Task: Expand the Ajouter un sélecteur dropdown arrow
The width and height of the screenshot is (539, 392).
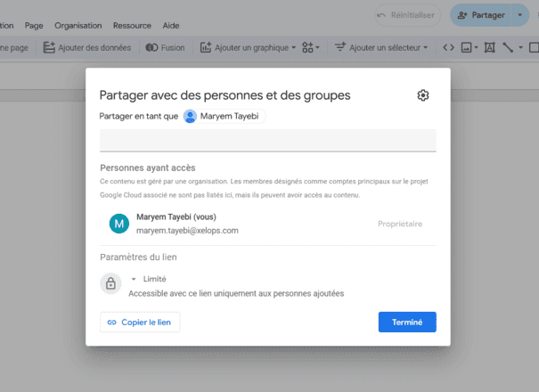Action: 426,47
